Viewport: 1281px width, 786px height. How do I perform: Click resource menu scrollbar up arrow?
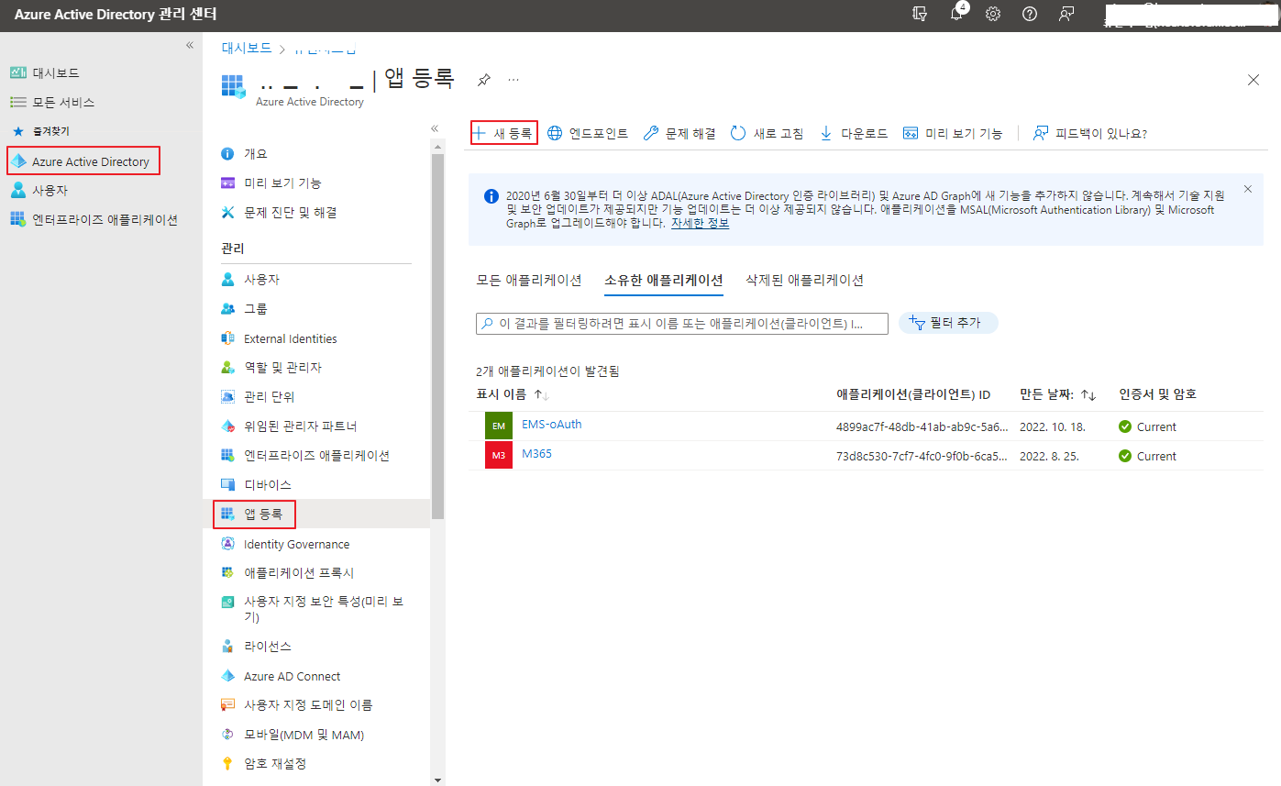point(438,146)
